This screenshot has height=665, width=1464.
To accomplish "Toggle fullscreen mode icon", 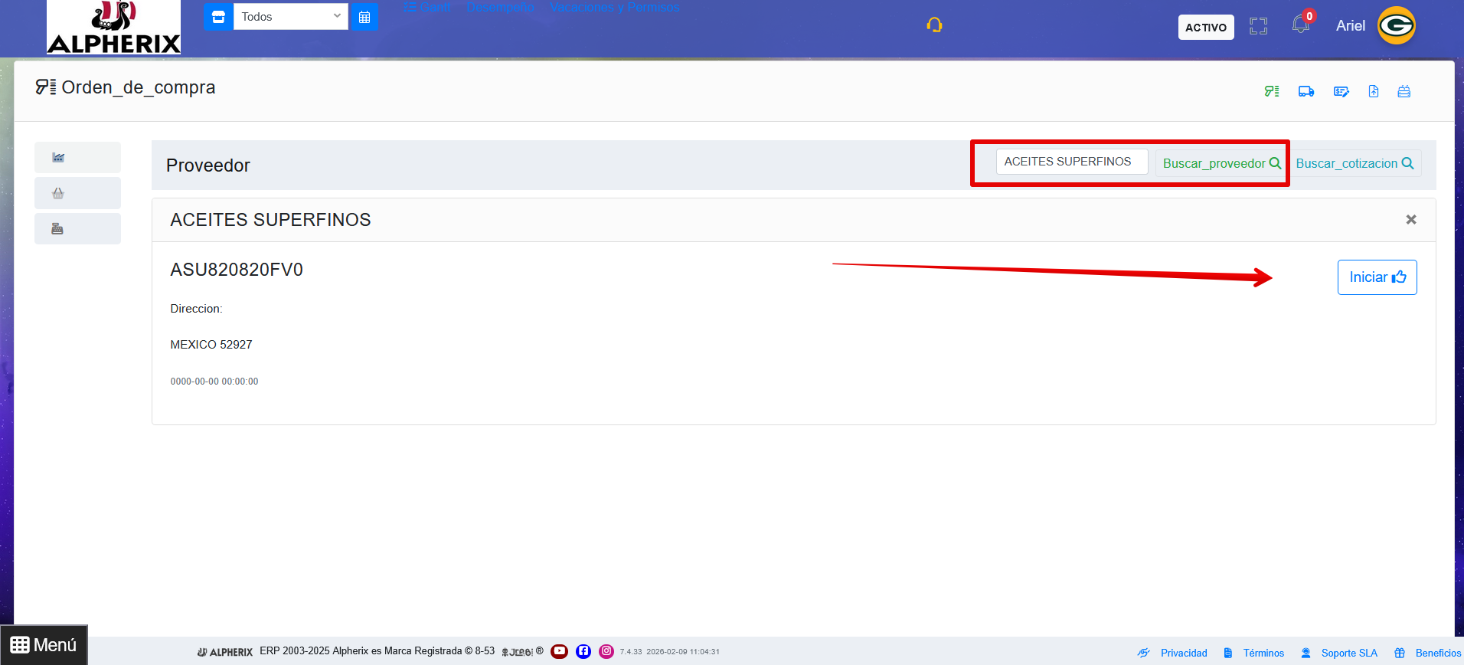I will (1258, 27).
